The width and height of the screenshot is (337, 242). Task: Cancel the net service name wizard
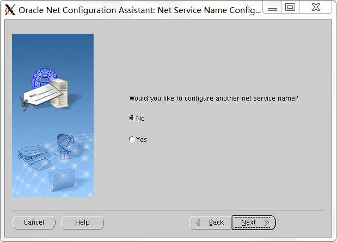34,222
